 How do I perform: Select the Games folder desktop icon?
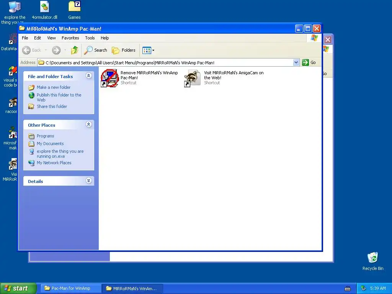pos(75,7)
